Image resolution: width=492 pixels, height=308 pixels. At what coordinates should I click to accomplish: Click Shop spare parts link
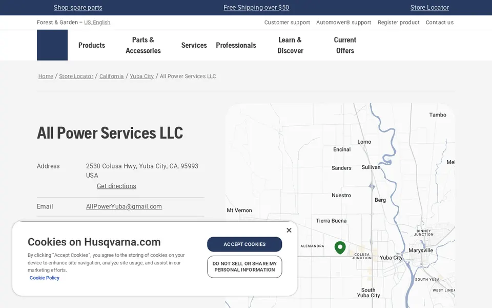click(78, 8)
